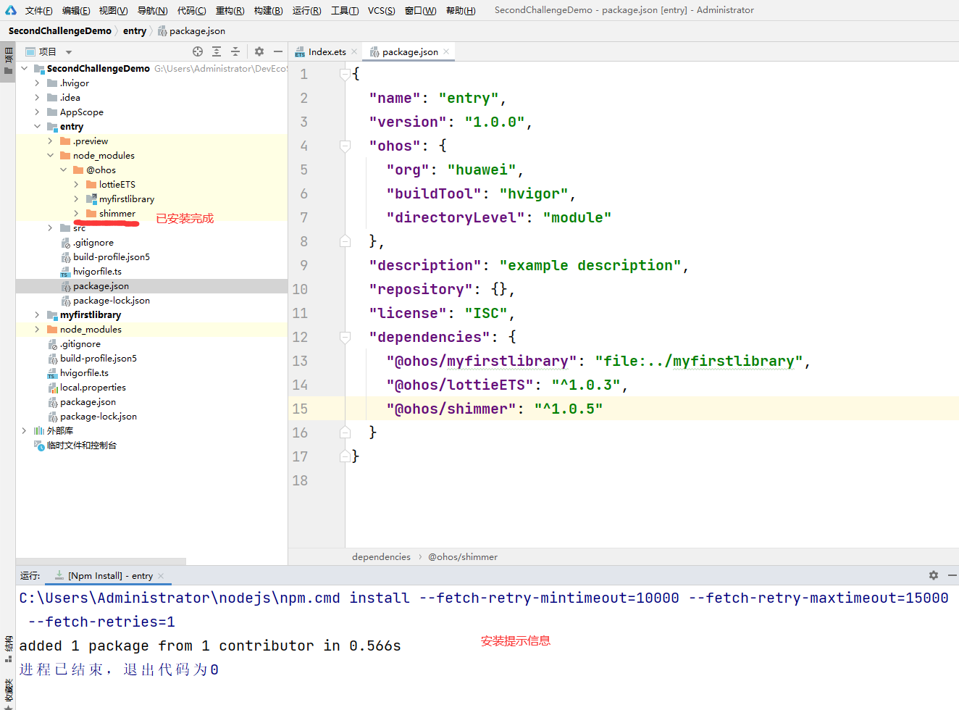Expand the .idea folder
The image size is (959, 710).
point(38,97)
